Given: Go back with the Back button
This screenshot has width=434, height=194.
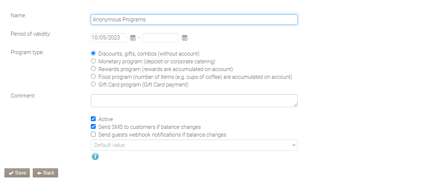Looking at the screenshot, I should pyautogui.click(x=45, y=173).
